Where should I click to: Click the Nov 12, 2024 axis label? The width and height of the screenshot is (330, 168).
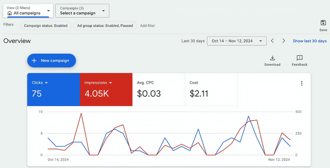pos(279,160)
